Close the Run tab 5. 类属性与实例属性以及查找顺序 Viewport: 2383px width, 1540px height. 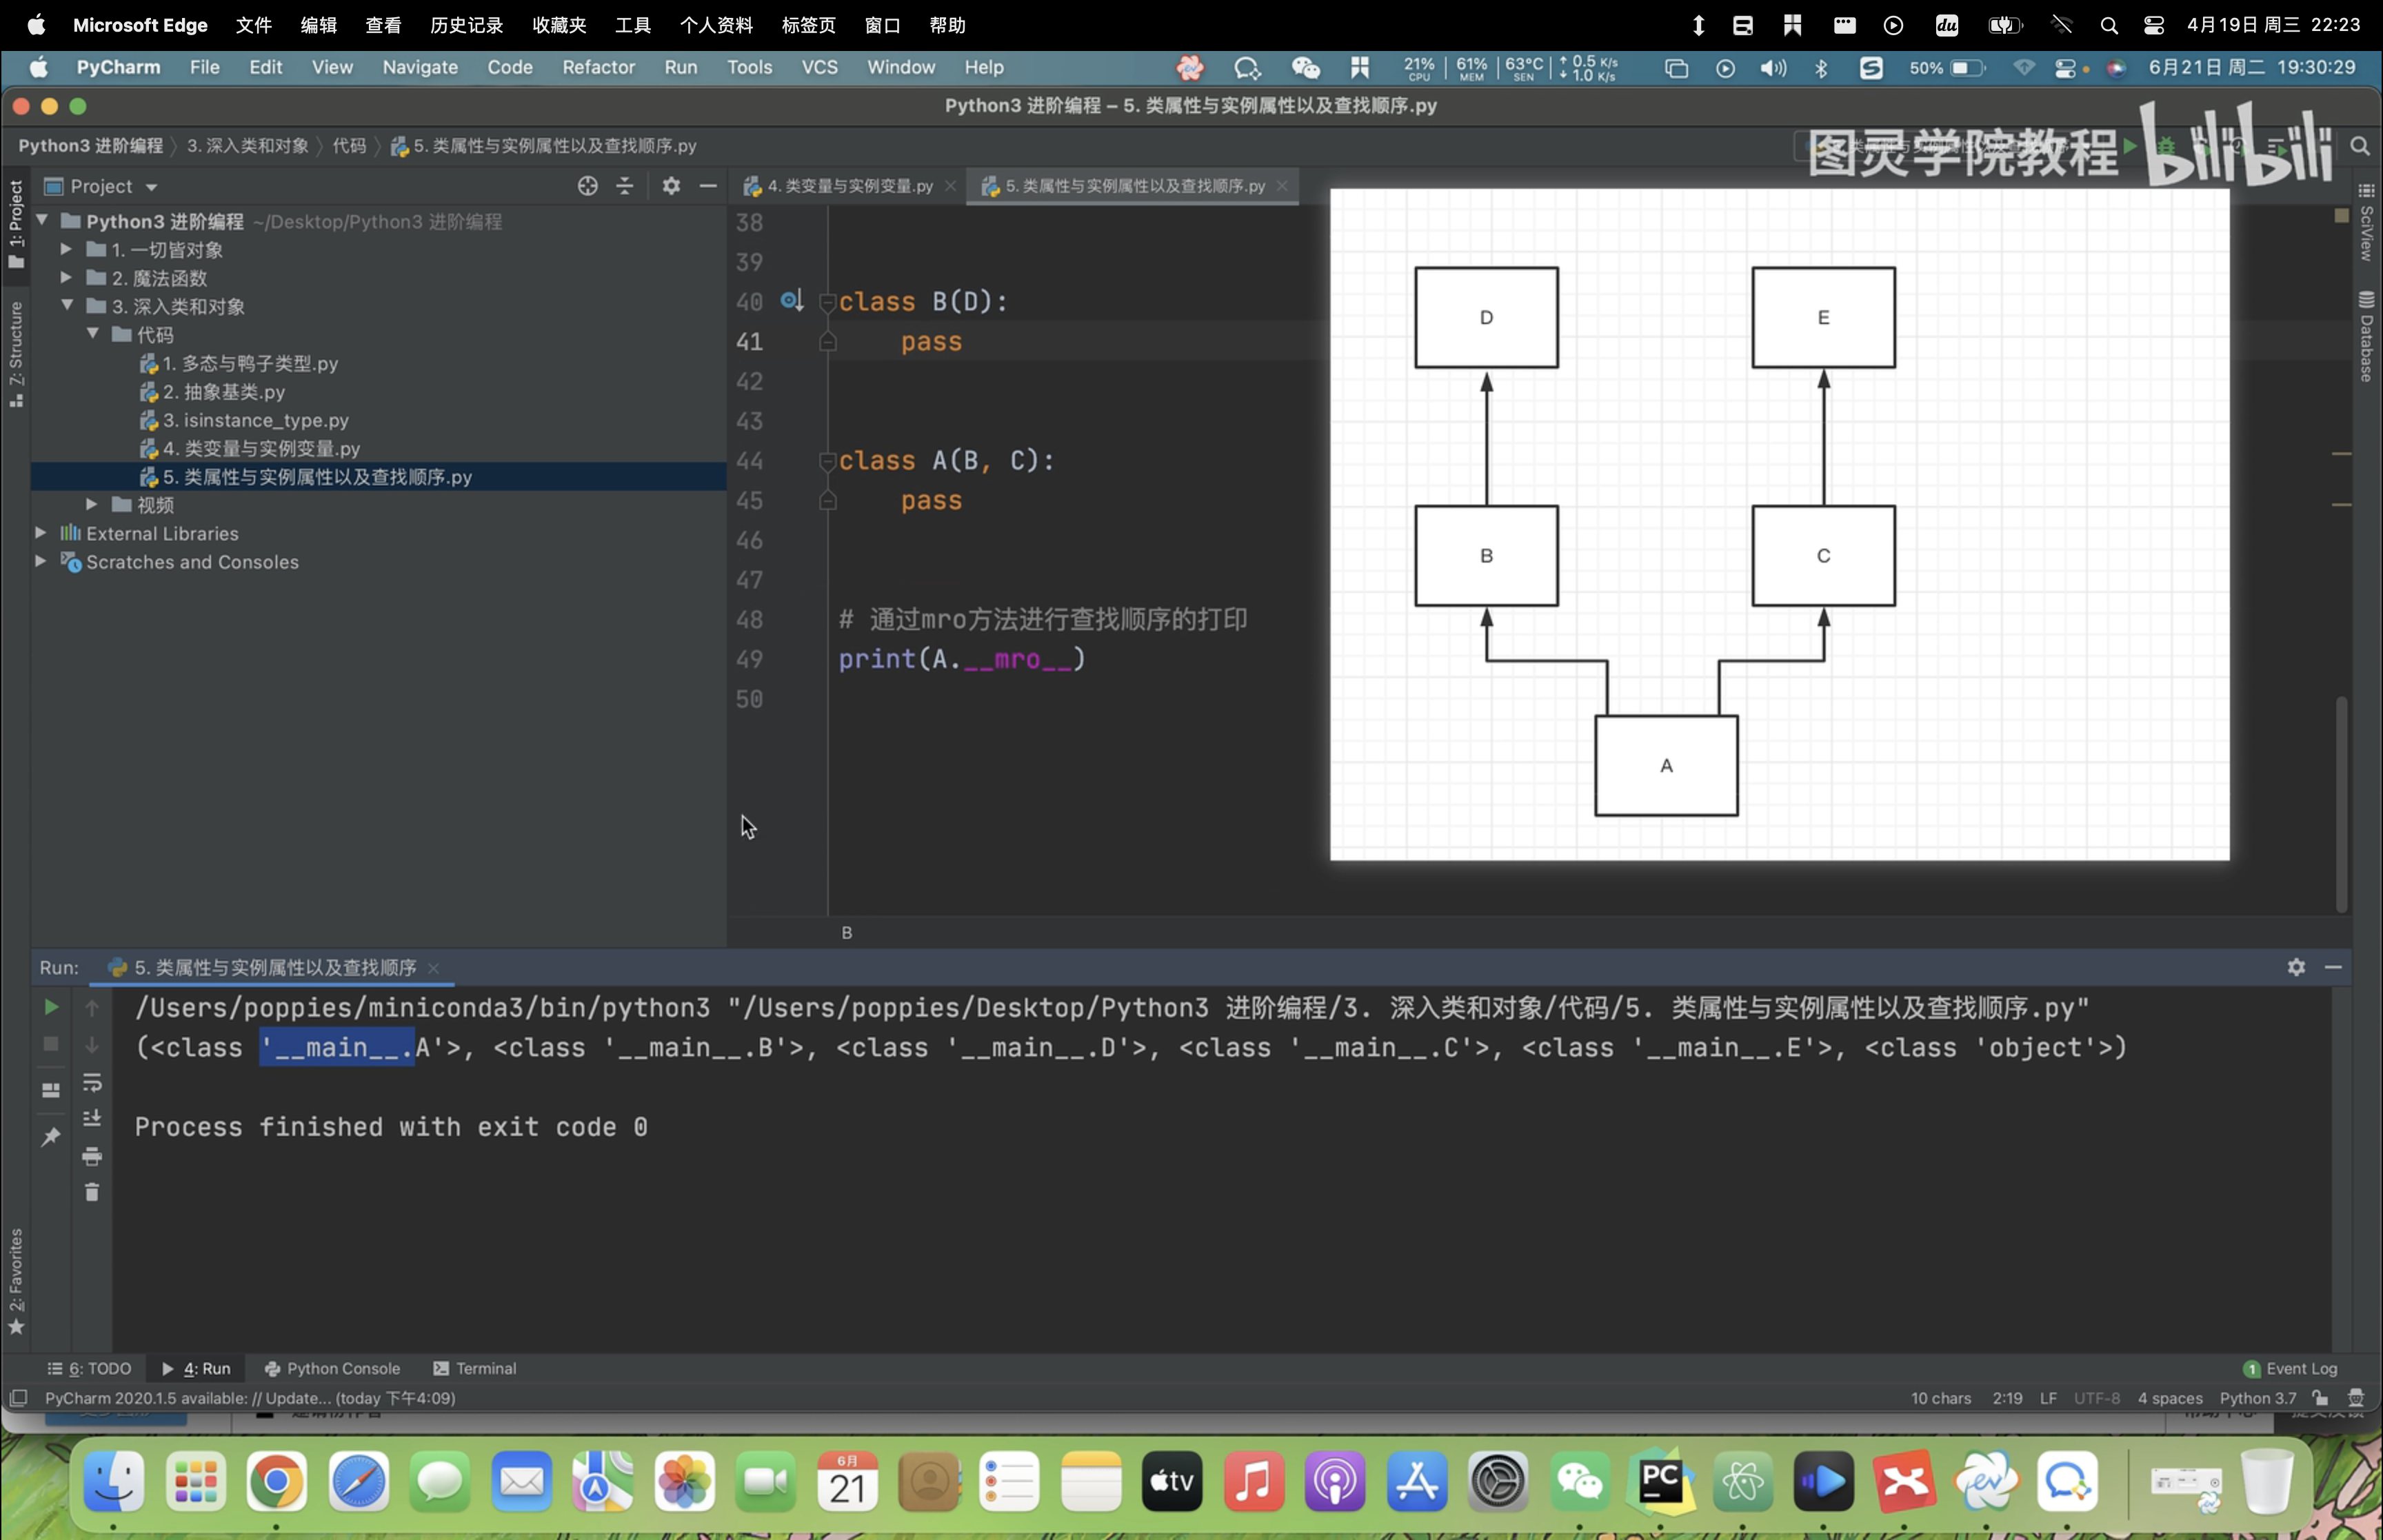point(433,968)
